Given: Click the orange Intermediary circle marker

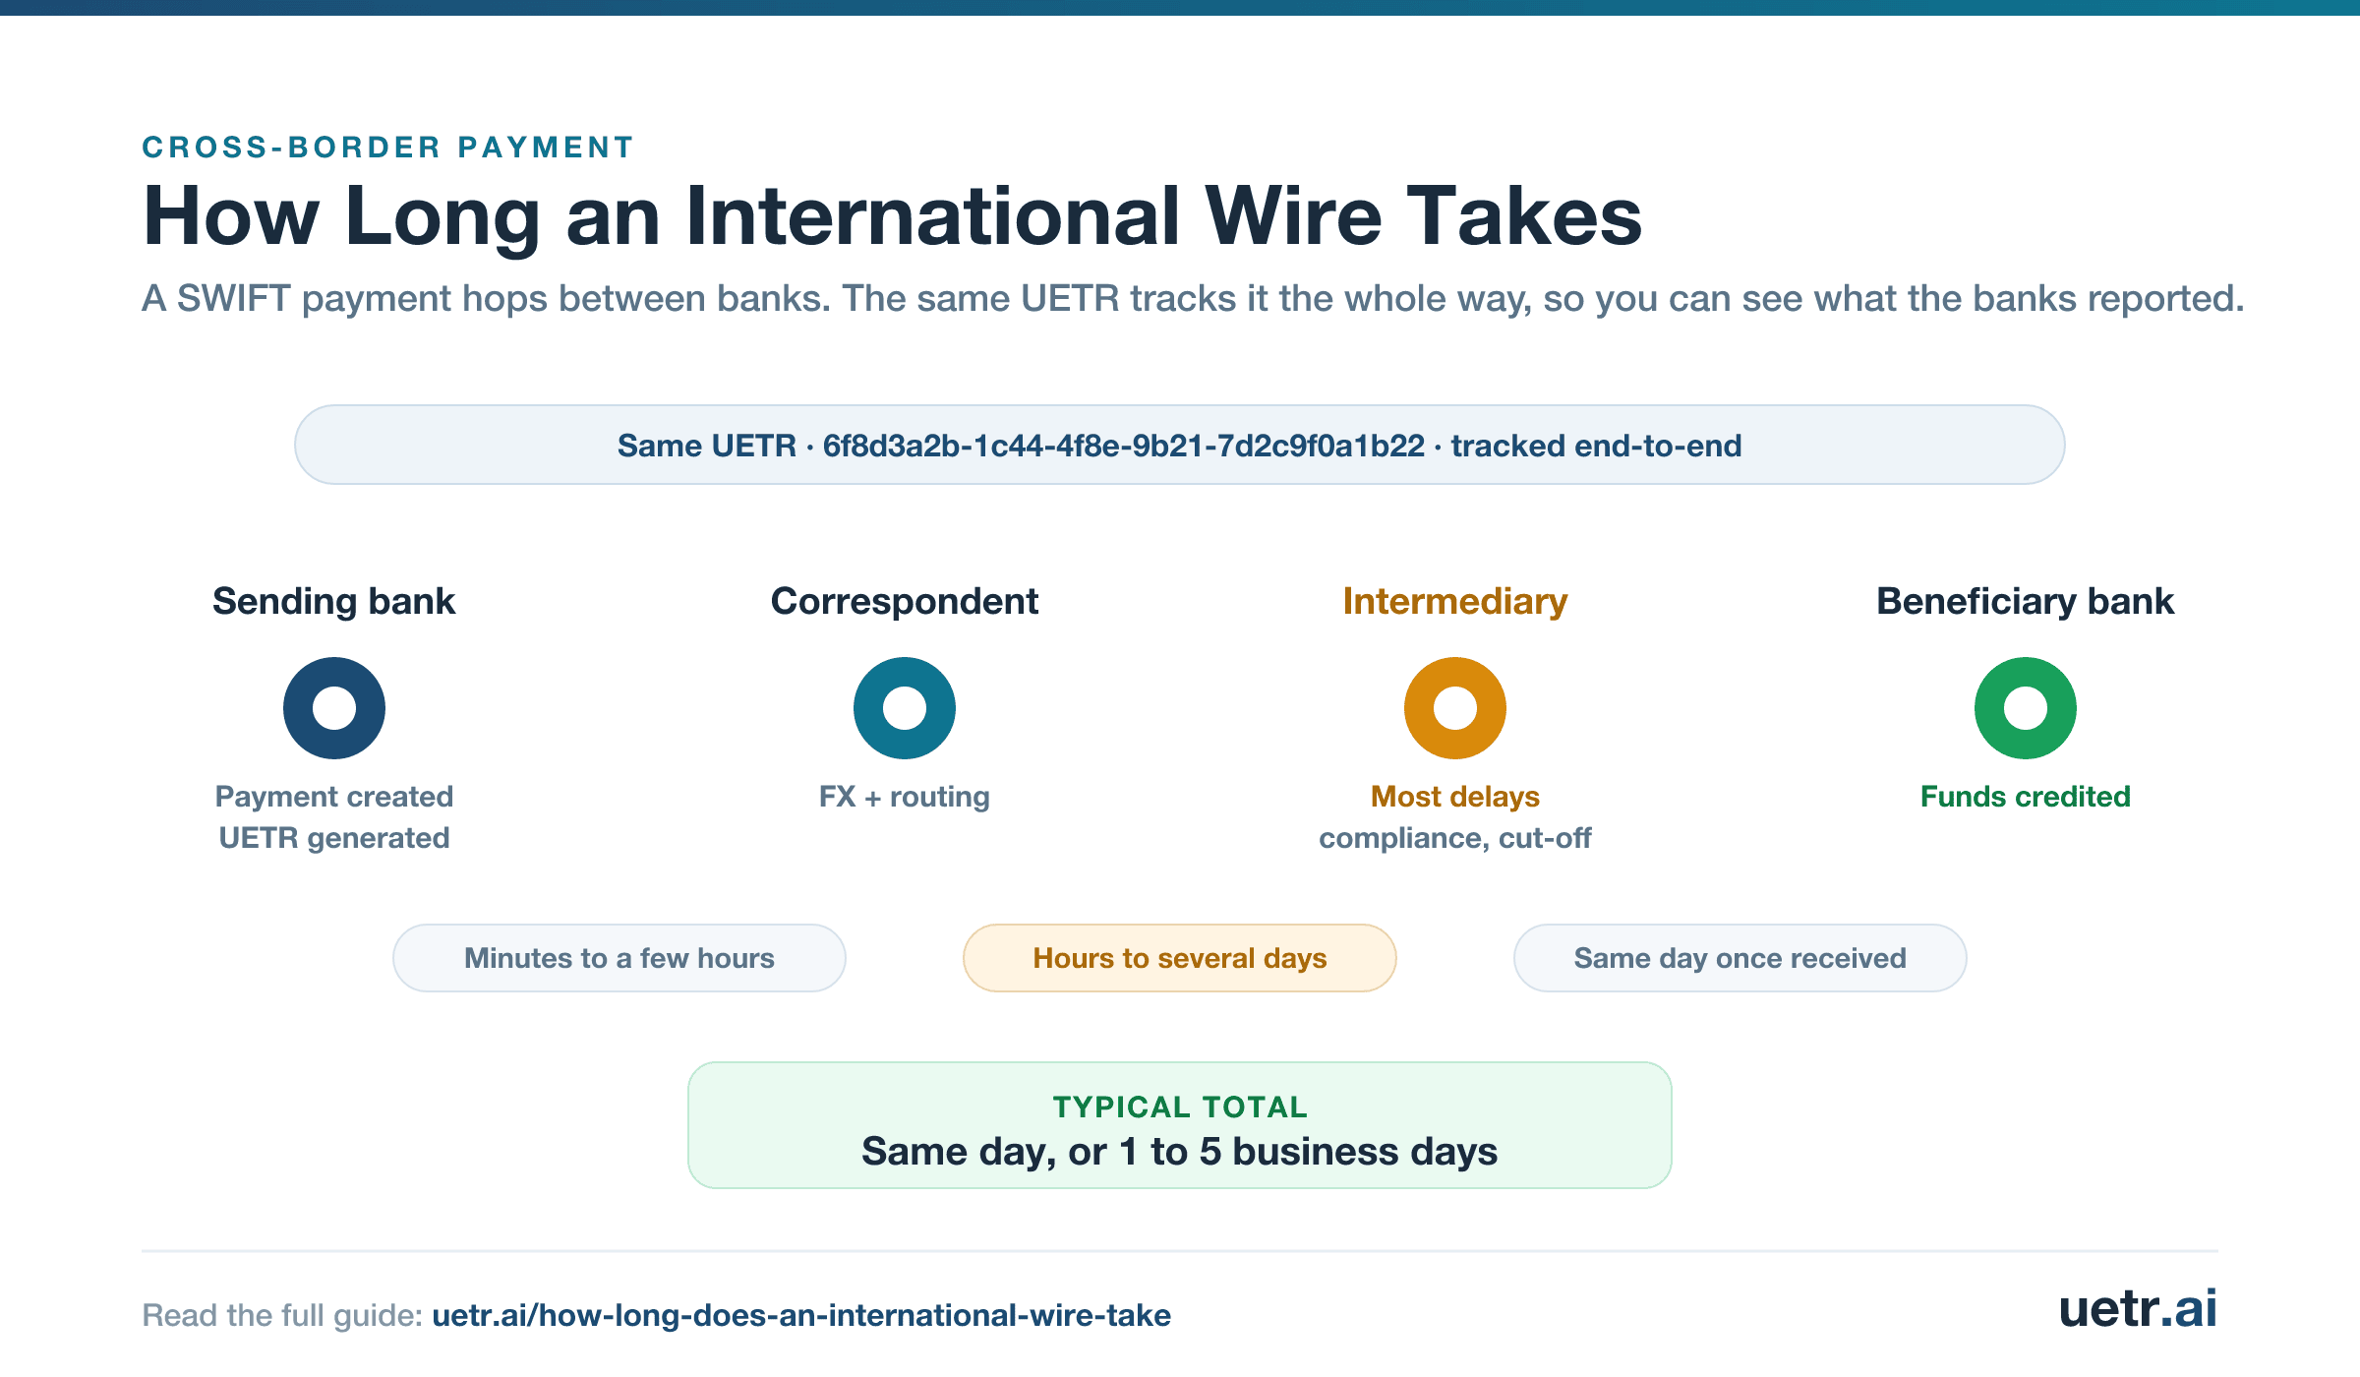Looking at the screenshot, I should [x=1455, y=708].
